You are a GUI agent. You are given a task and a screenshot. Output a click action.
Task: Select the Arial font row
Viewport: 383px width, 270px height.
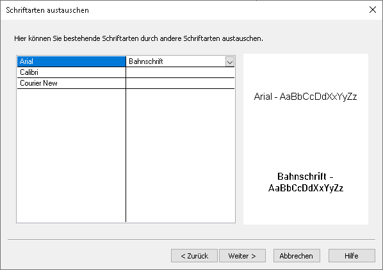pyautogui.click(x=71, y=61)
